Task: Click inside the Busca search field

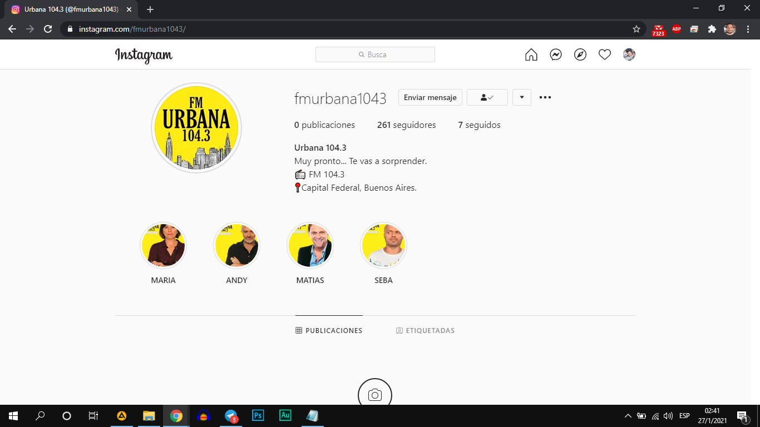Action: pyautogui.click(x=375, y=54)
